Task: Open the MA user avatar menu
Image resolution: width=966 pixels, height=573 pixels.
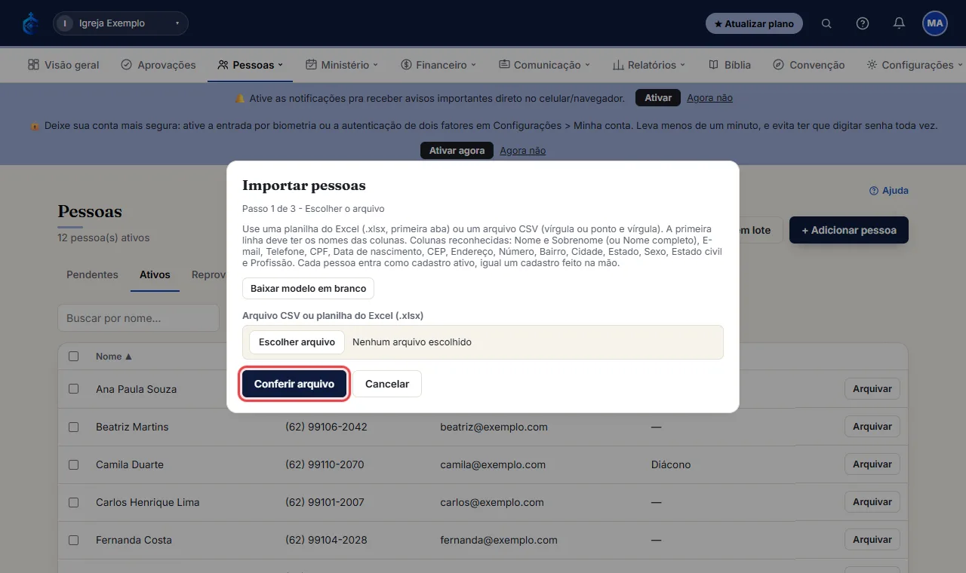Action: tap(935, 23)
